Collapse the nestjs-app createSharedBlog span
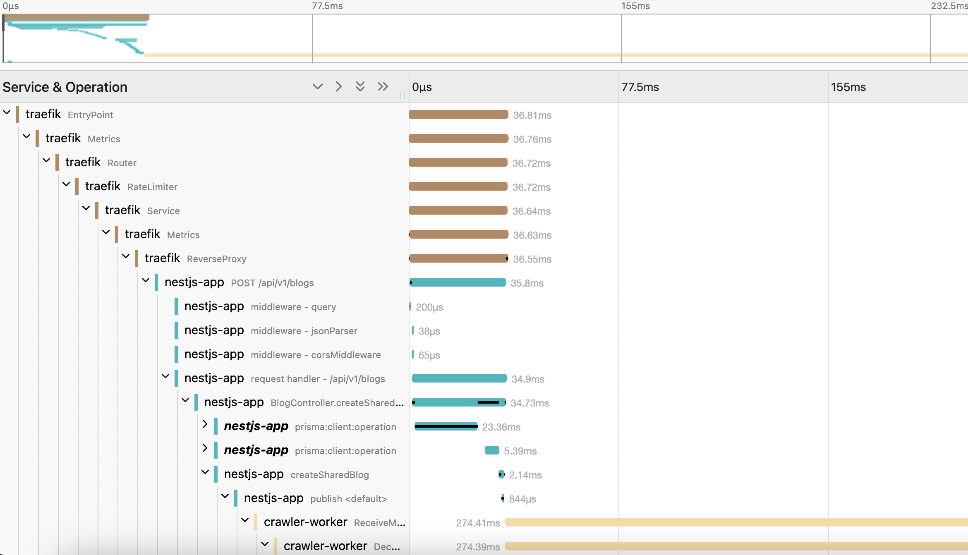 coord(205,472)
